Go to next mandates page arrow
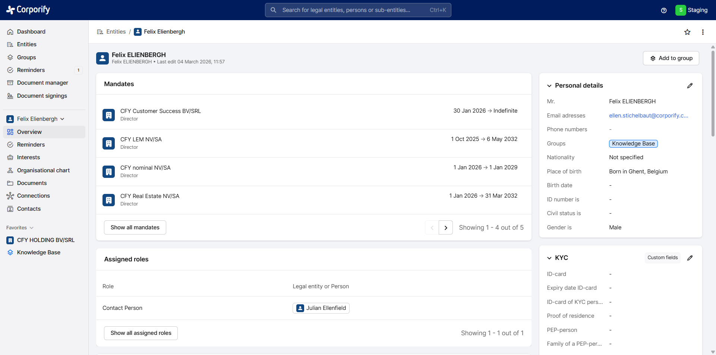 (446, 228)
